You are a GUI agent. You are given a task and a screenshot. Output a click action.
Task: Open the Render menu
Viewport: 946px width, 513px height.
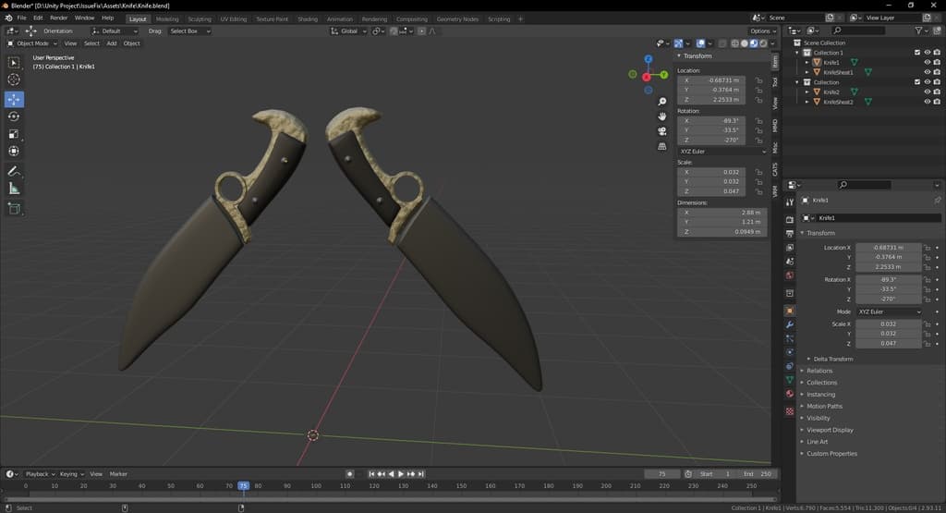pos(58,18)
